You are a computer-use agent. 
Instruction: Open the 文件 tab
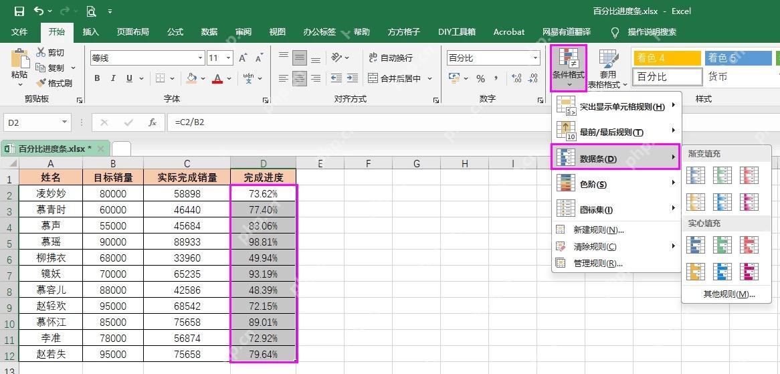click(19, 32)
